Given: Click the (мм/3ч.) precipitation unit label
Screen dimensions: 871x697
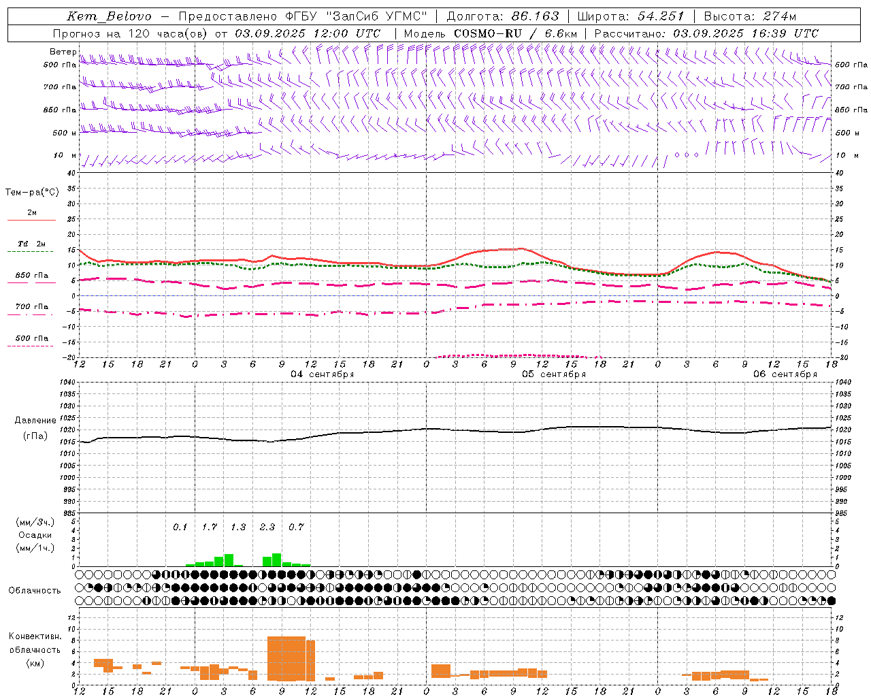Looking at the screenshot, I should tap(35, 522).
